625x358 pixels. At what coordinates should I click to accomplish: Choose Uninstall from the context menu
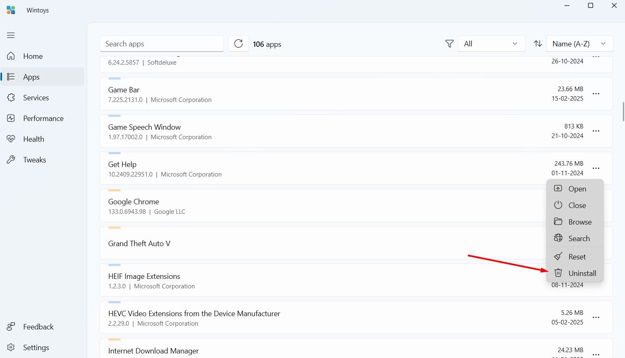(575, 273)
